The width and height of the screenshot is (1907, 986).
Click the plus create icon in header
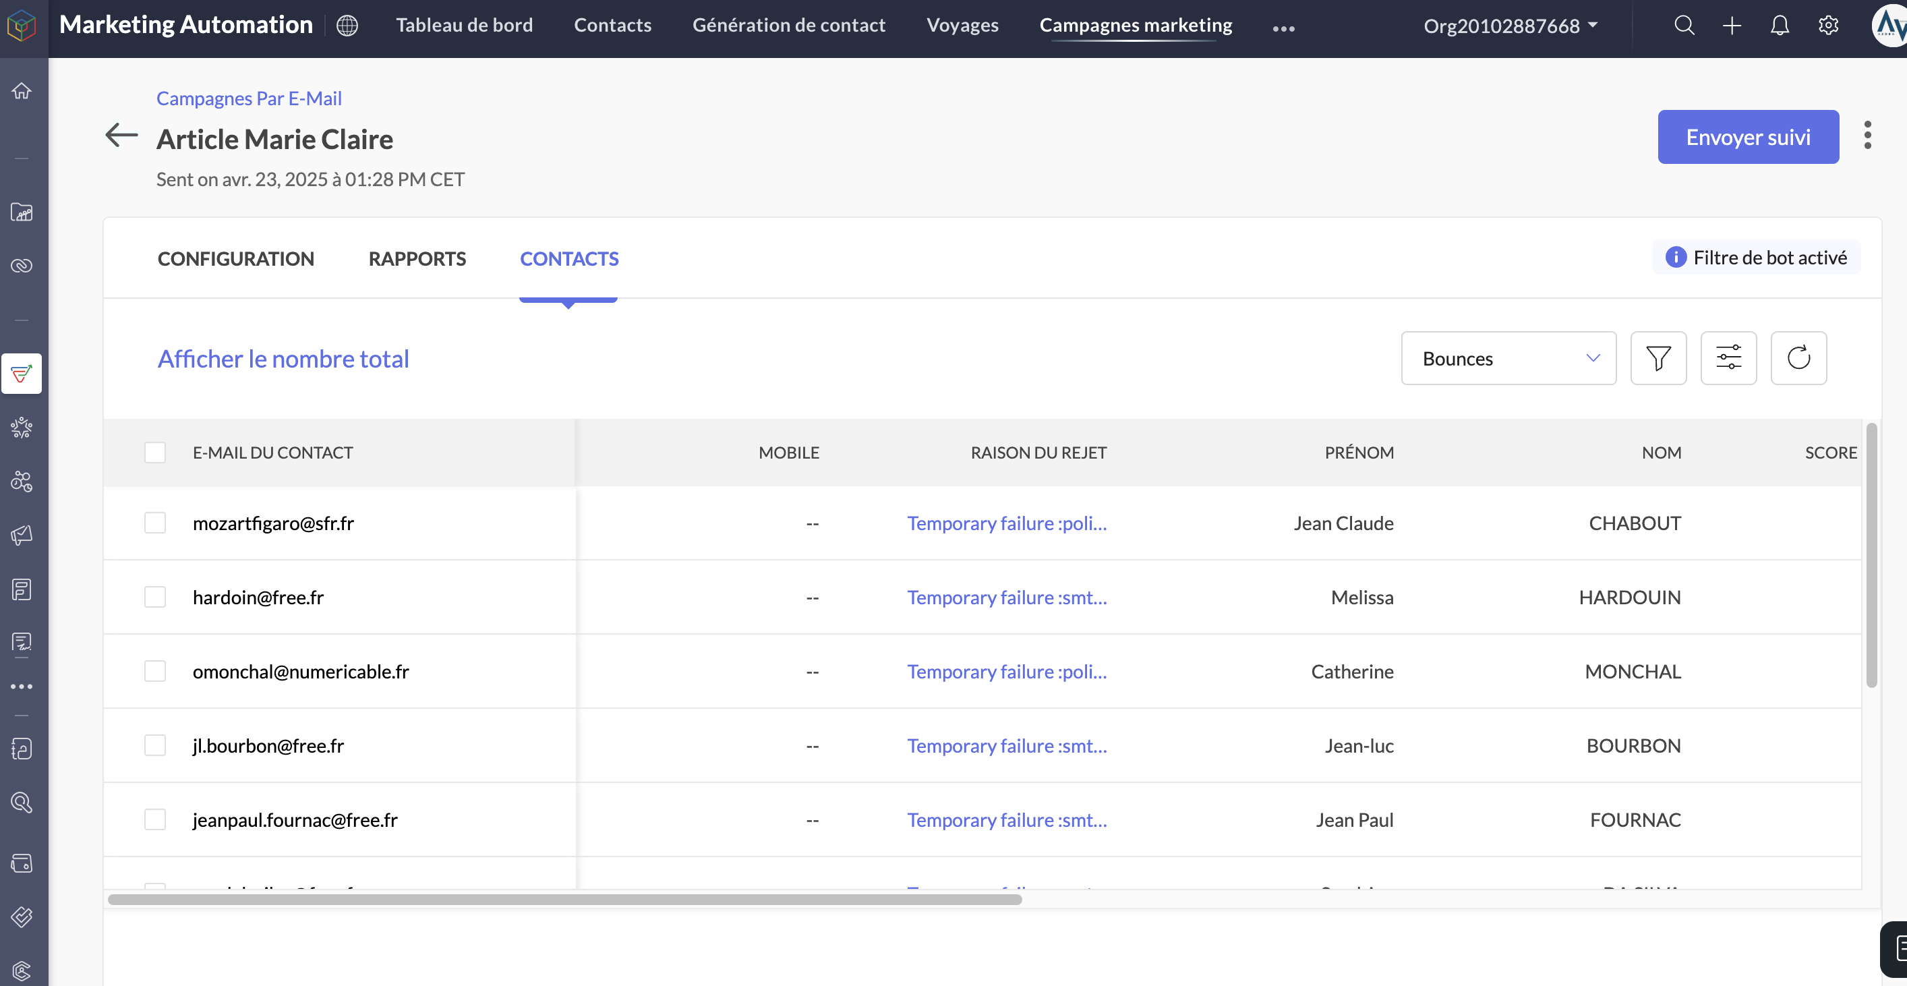[x=1732, y=25]
